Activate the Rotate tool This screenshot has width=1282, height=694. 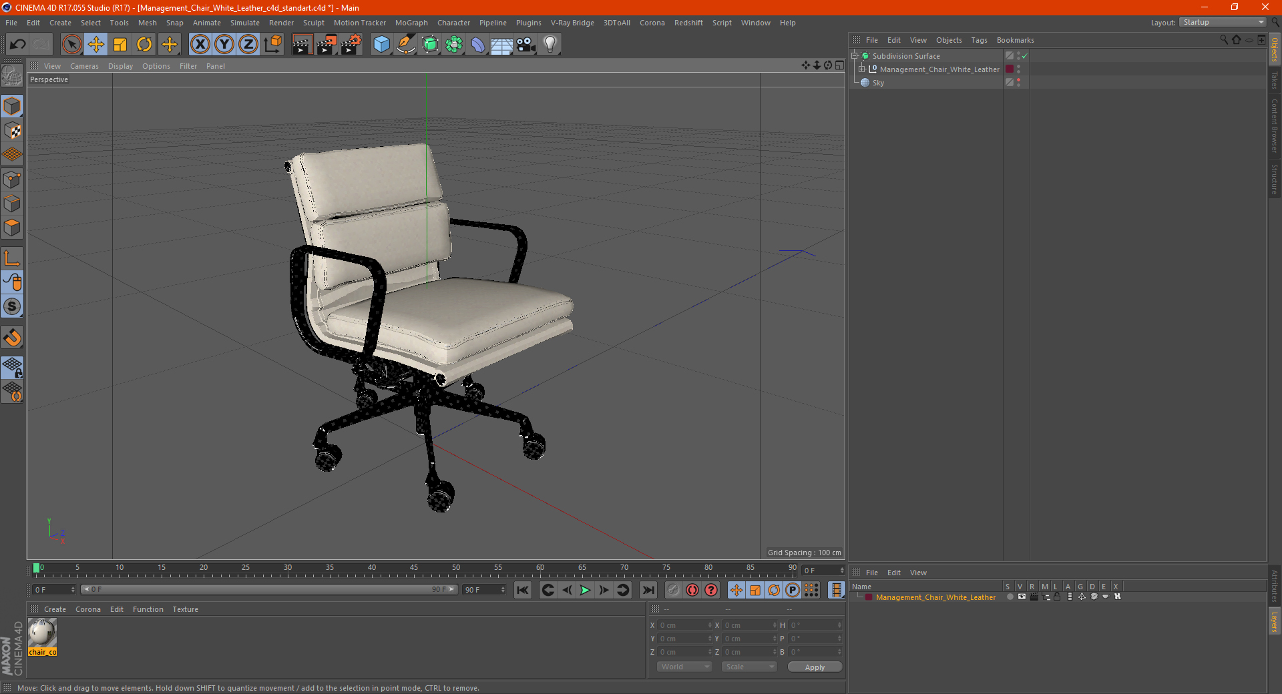click(x=144, y=45)
